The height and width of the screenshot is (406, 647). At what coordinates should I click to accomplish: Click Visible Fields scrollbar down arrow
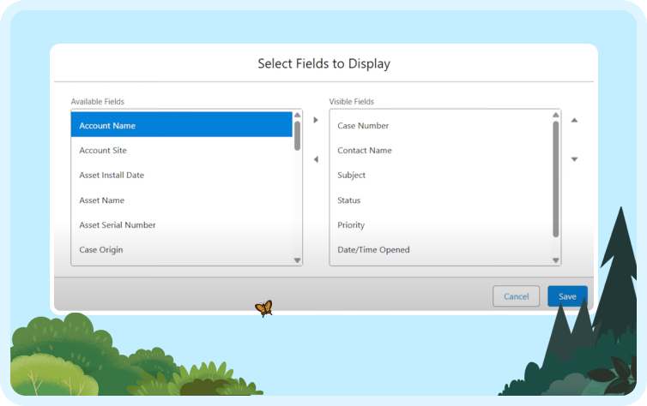click(555, 260)
